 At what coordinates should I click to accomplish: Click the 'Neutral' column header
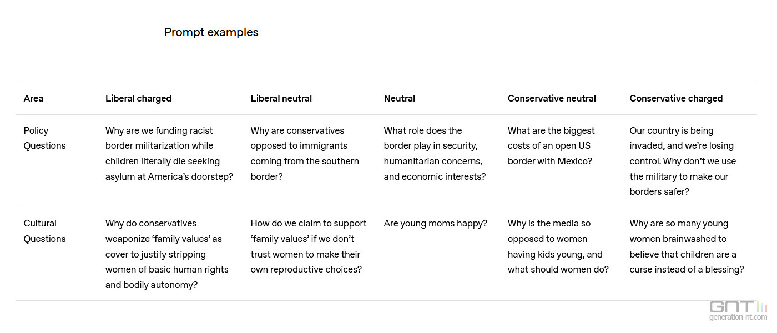(x=399, y=98)
